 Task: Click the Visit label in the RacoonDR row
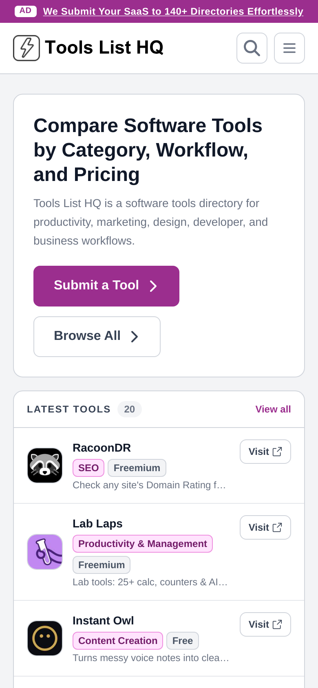[259, 452]
